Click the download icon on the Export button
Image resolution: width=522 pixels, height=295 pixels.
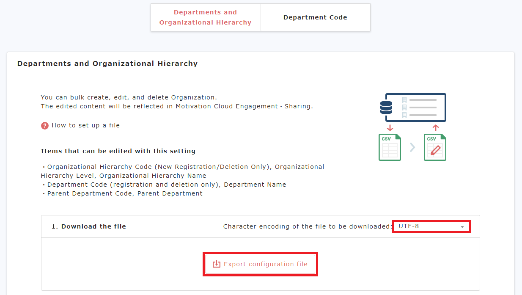coord(217,264)
